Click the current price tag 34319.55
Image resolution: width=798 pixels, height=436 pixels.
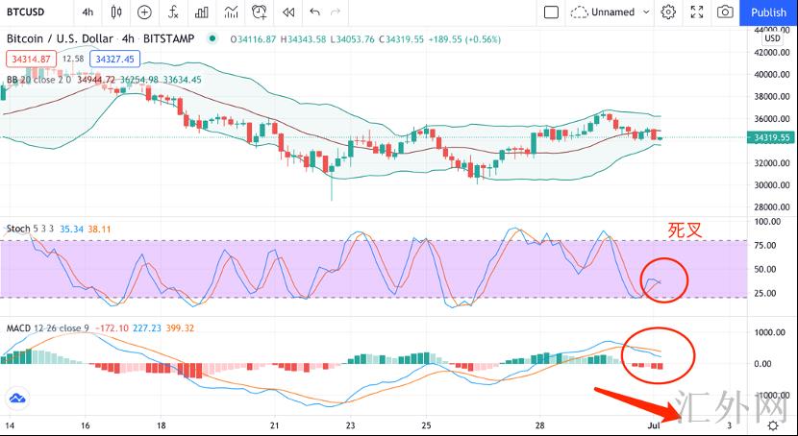[772, 137]
